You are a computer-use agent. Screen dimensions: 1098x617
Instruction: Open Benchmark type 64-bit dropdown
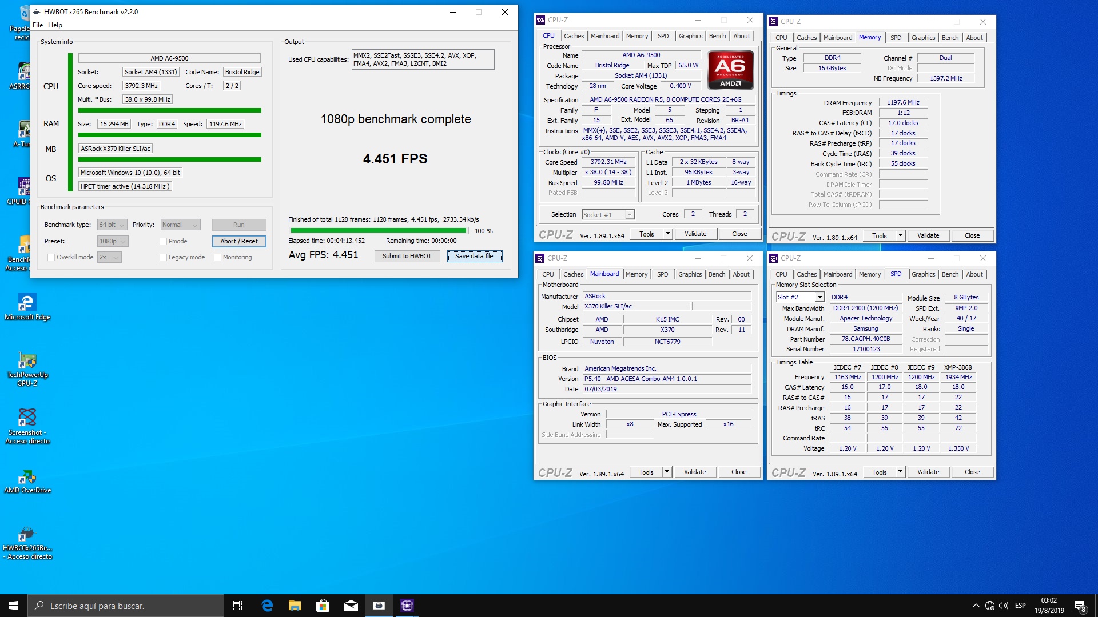(x=112, y=225)
